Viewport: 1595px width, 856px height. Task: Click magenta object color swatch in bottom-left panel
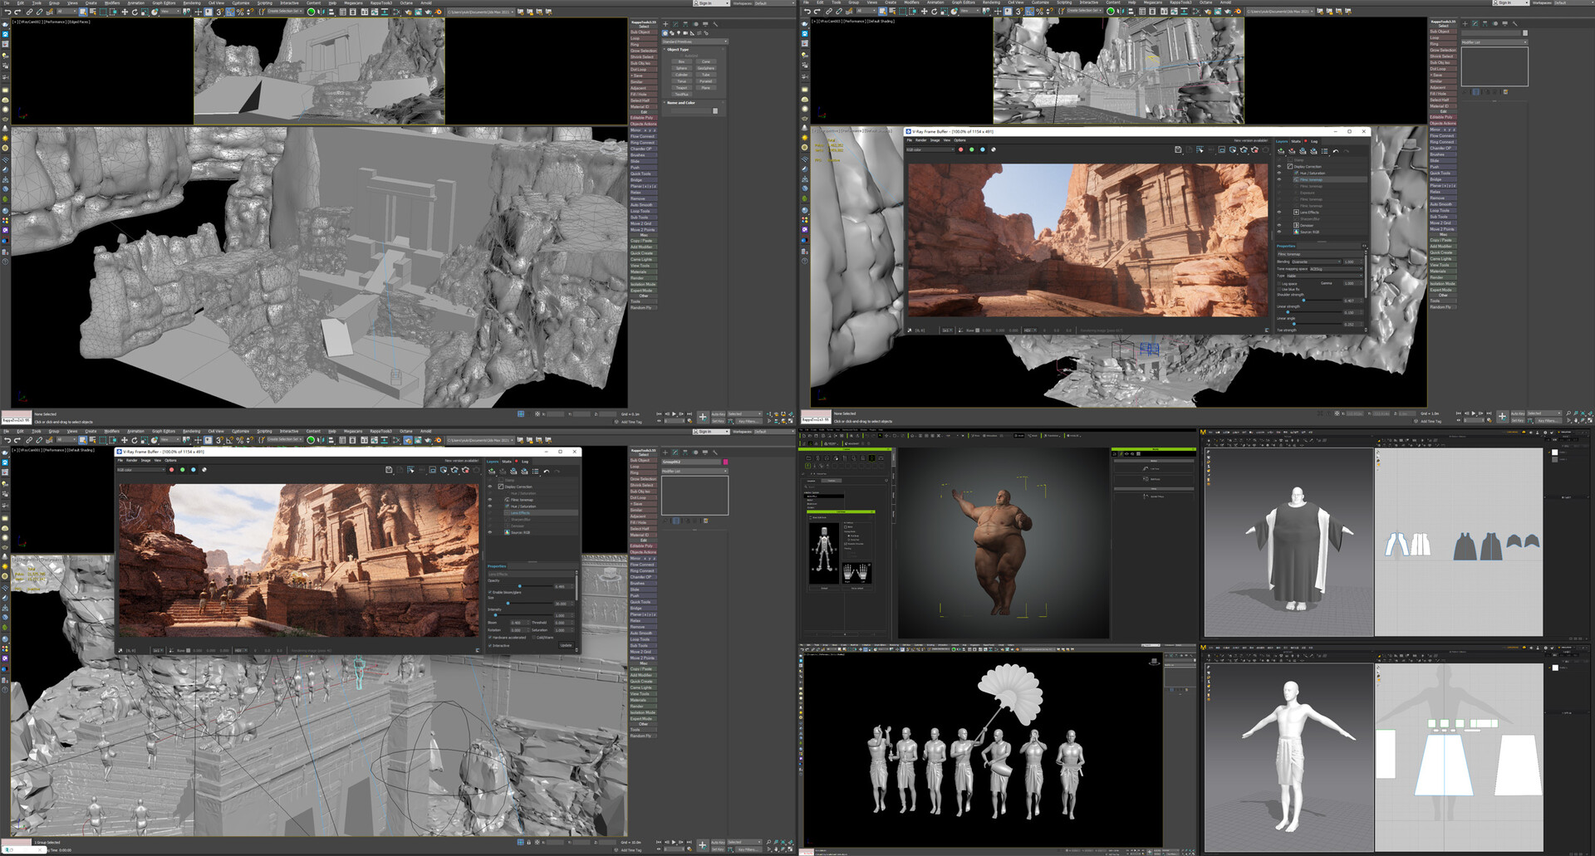pyautogui.click(x=725, y=462)
